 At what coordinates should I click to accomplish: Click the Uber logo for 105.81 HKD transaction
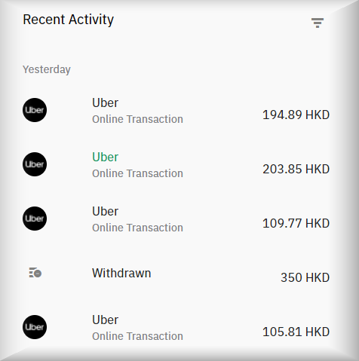[x=35, y=327]
